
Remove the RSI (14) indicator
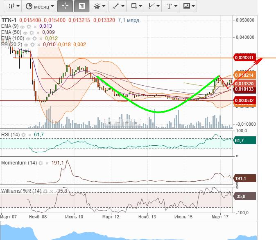pos(30,135)
